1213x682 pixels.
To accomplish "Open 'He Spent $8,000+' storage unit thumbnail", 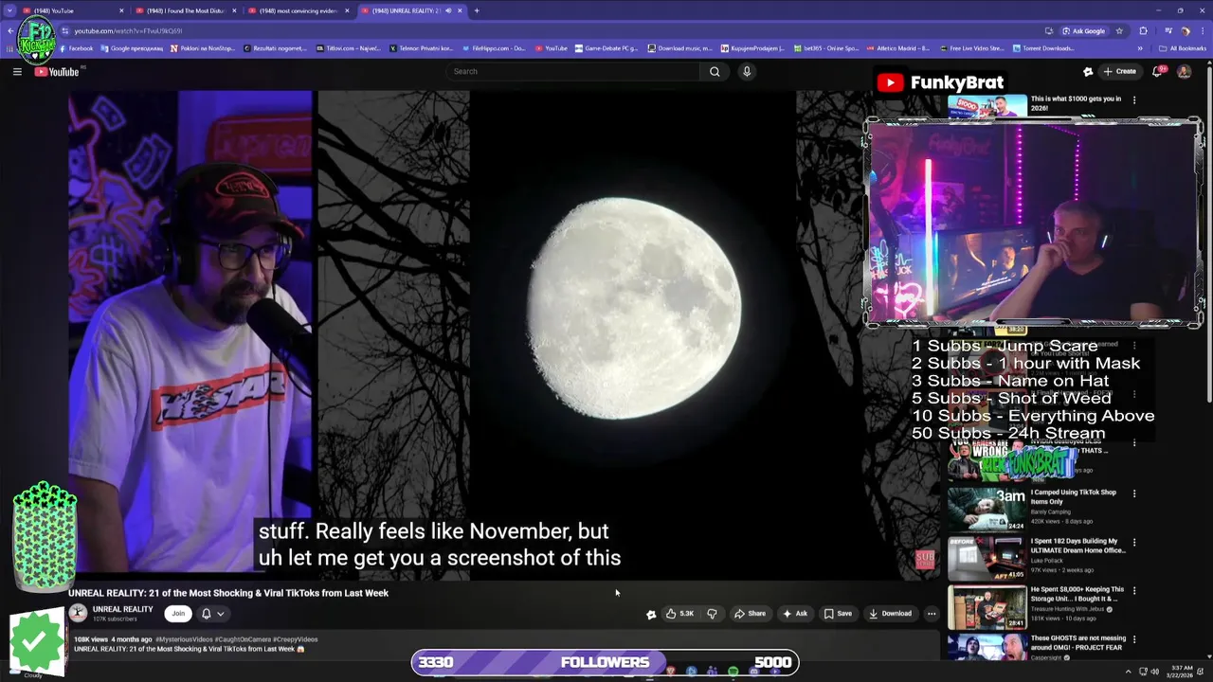I will pyautogui.click(x=986, y=607).
